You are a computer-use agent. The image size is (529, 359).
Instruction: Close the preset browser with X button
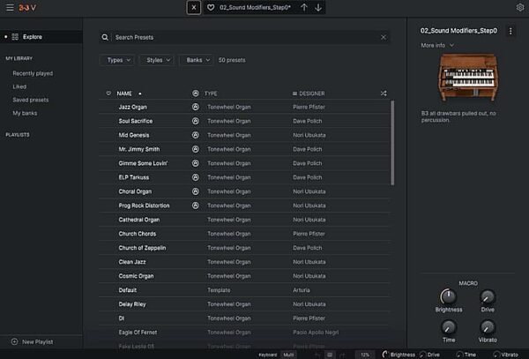pyautogui.click(x=194, y=7)
